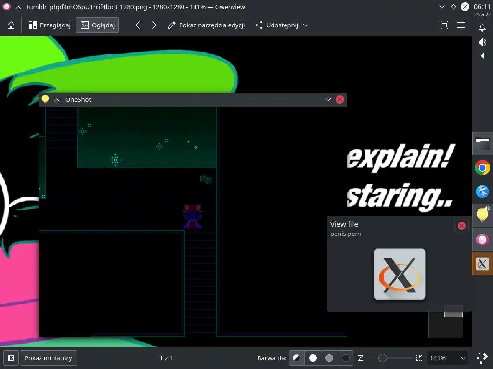
Task: Go to the Gwenview home start page
Action: click(11, 25)
